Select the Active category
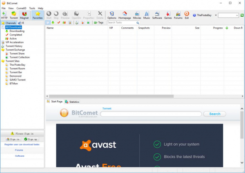 [x=13, y=39]
